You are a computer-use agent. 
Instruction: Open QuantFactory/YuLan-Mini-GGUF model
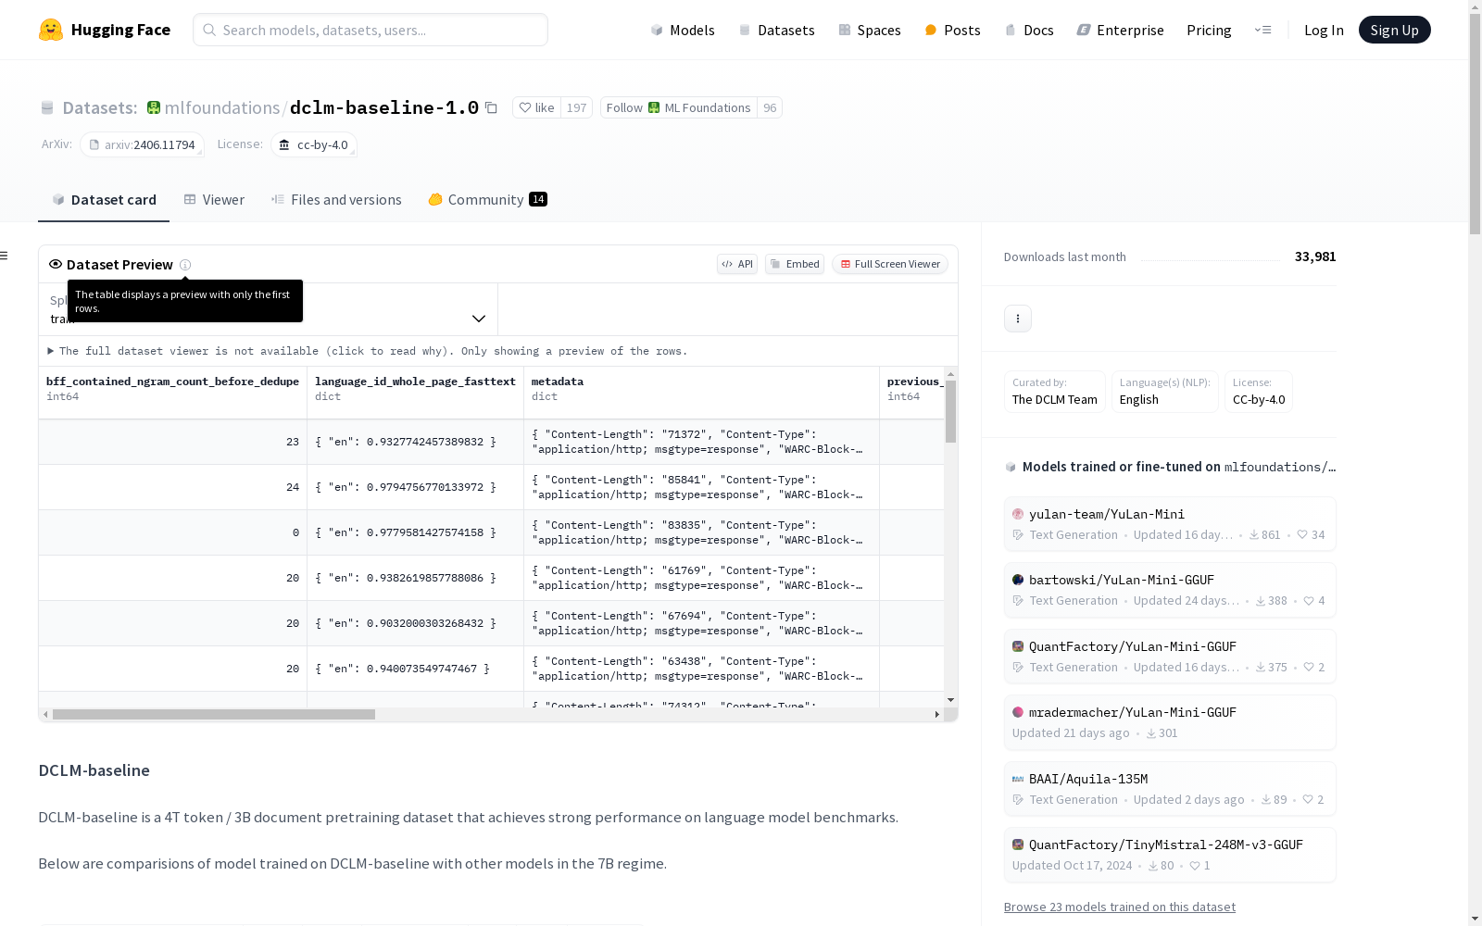point(1170,657)
